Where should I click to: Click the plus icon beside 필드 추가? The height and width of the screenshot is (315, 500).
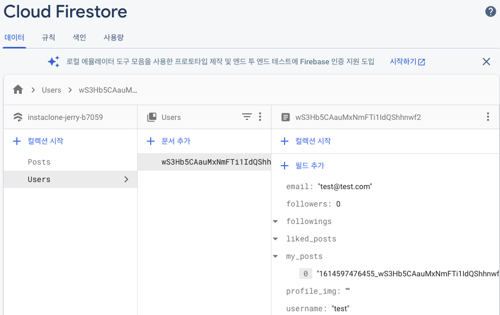point(285,166)
